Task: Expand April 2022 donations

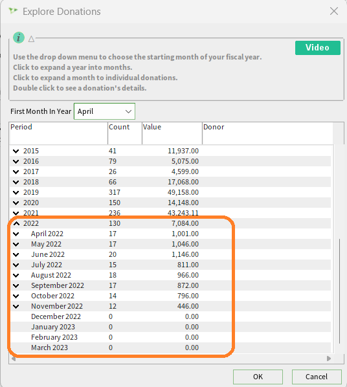Action: [x=16, y=234]
